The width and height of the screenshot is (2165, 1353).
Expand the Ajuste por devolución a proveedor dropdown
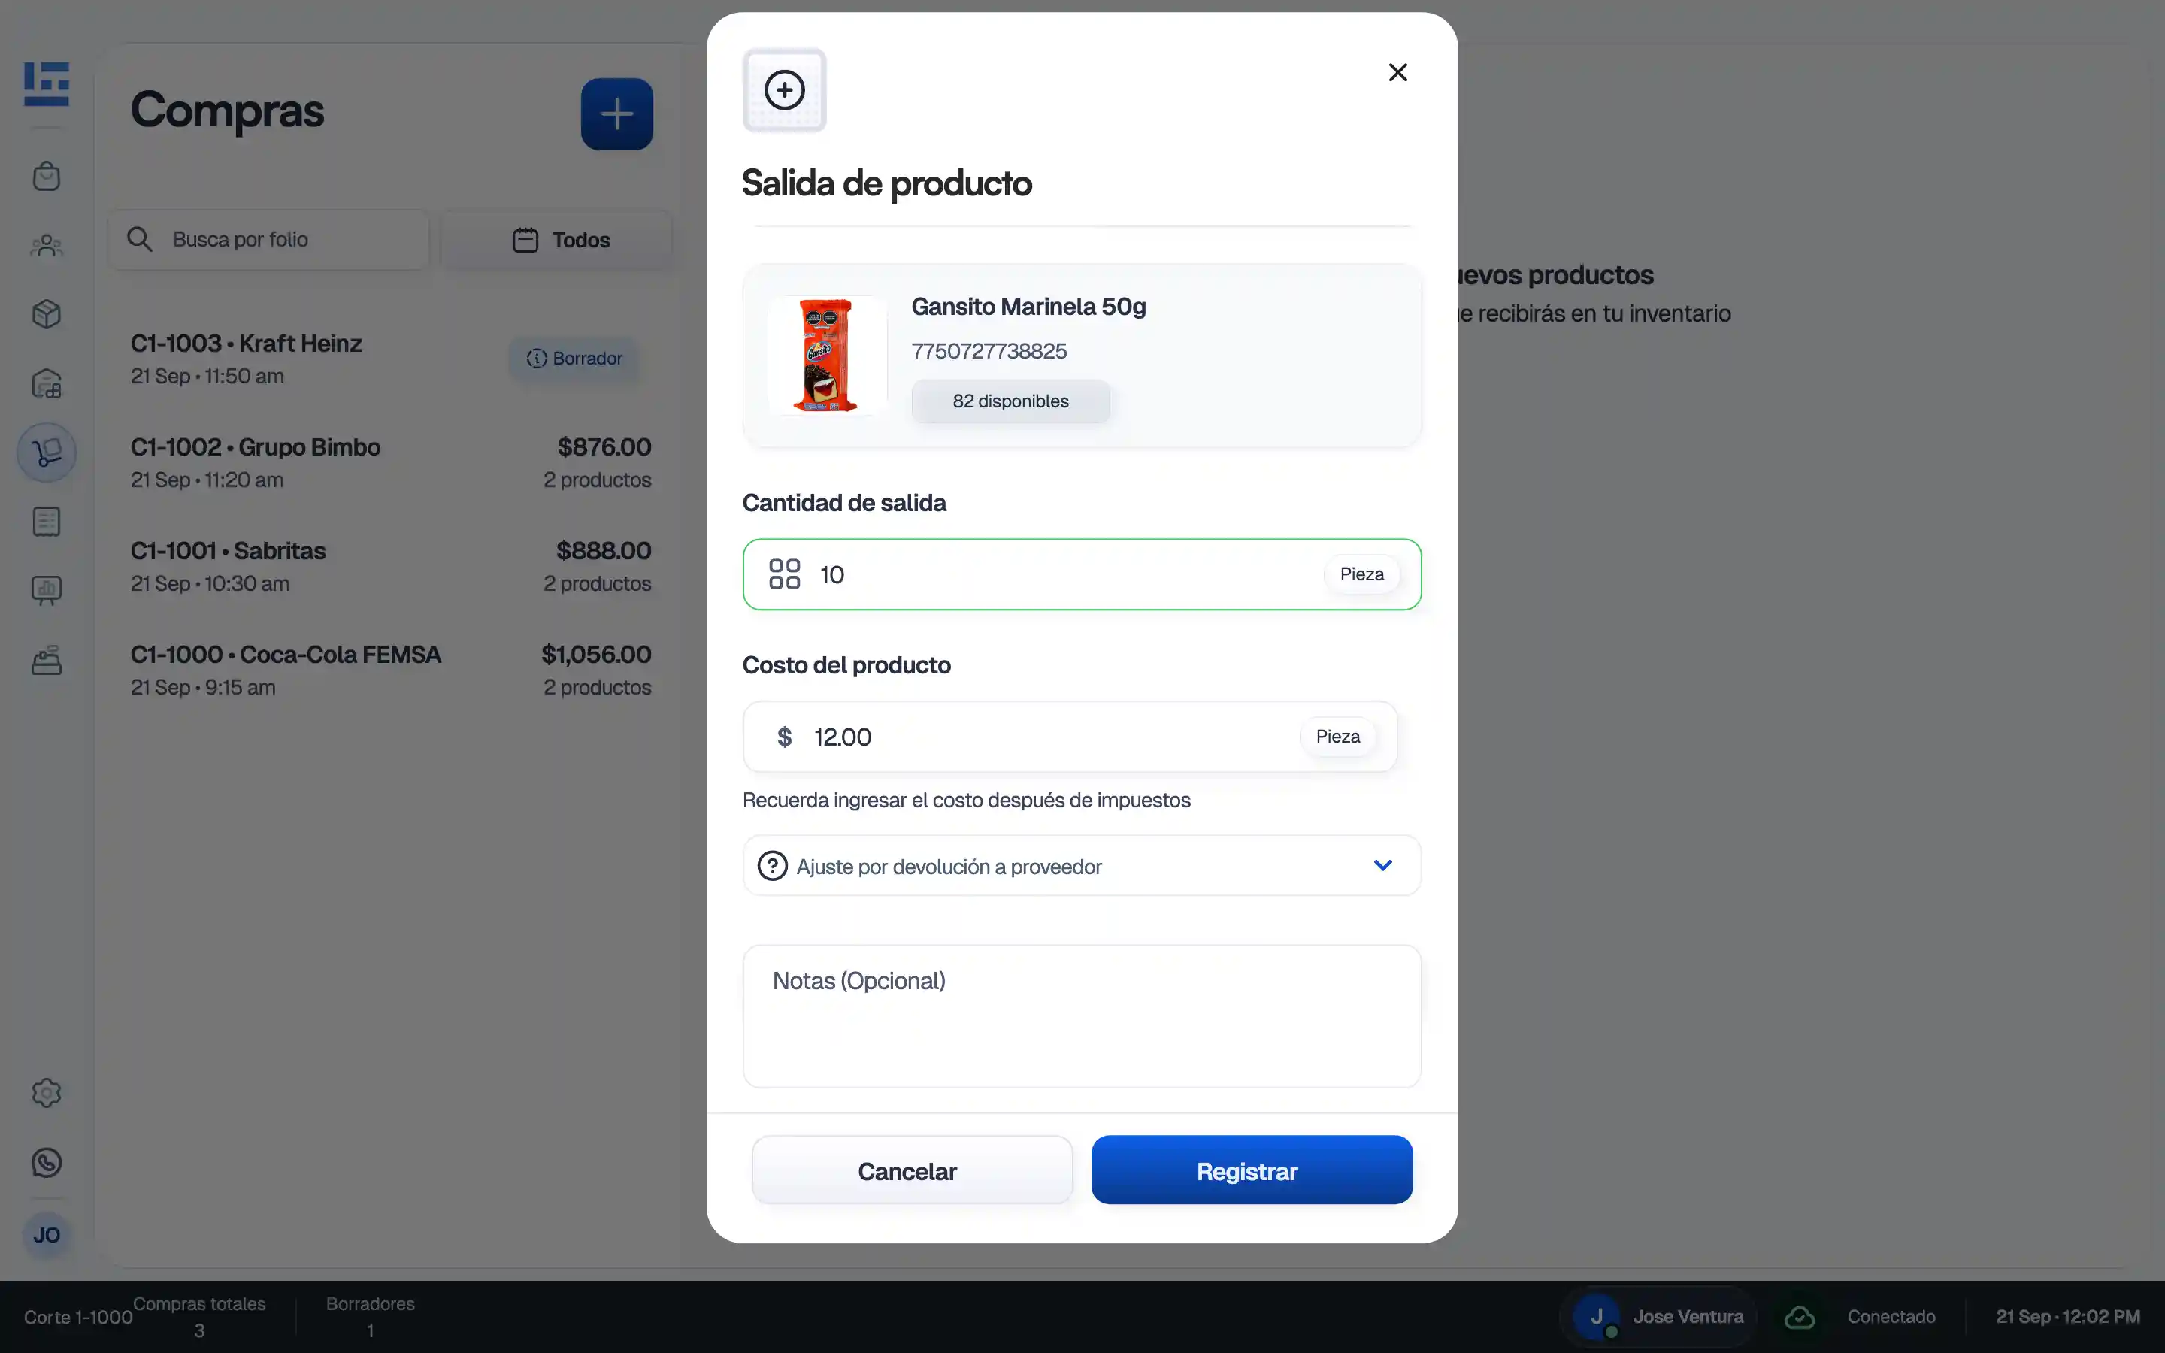point(1082,865)
